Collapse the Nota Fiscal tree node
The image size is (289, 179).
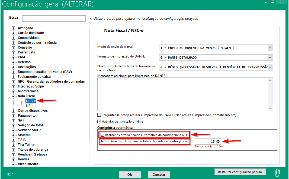point(13,96)
